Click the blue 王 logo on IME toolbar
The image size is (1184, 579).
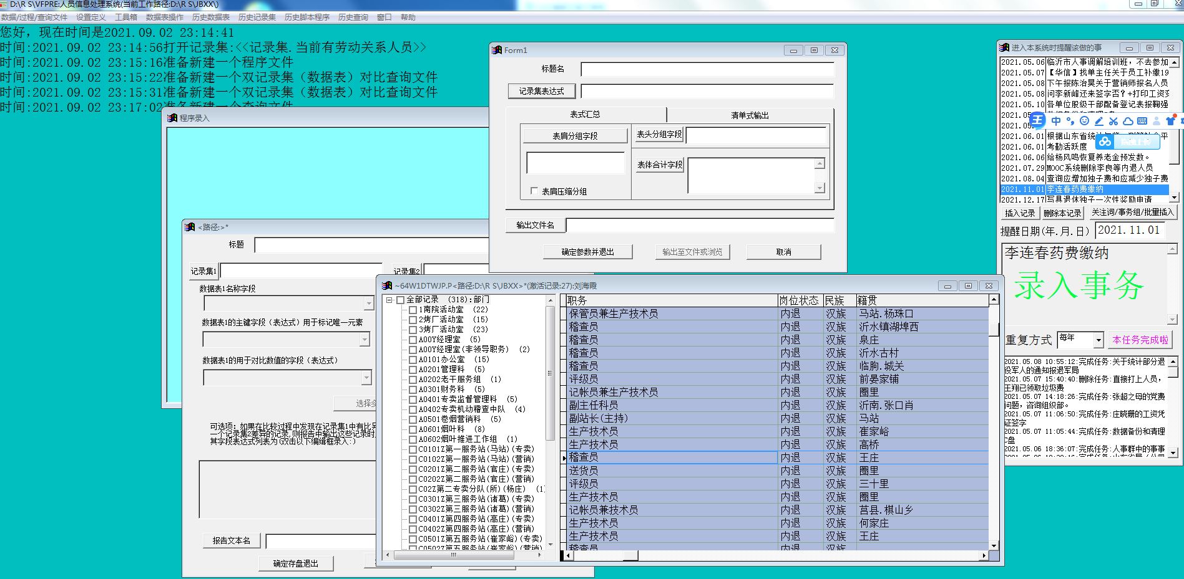click(1037, 120)
